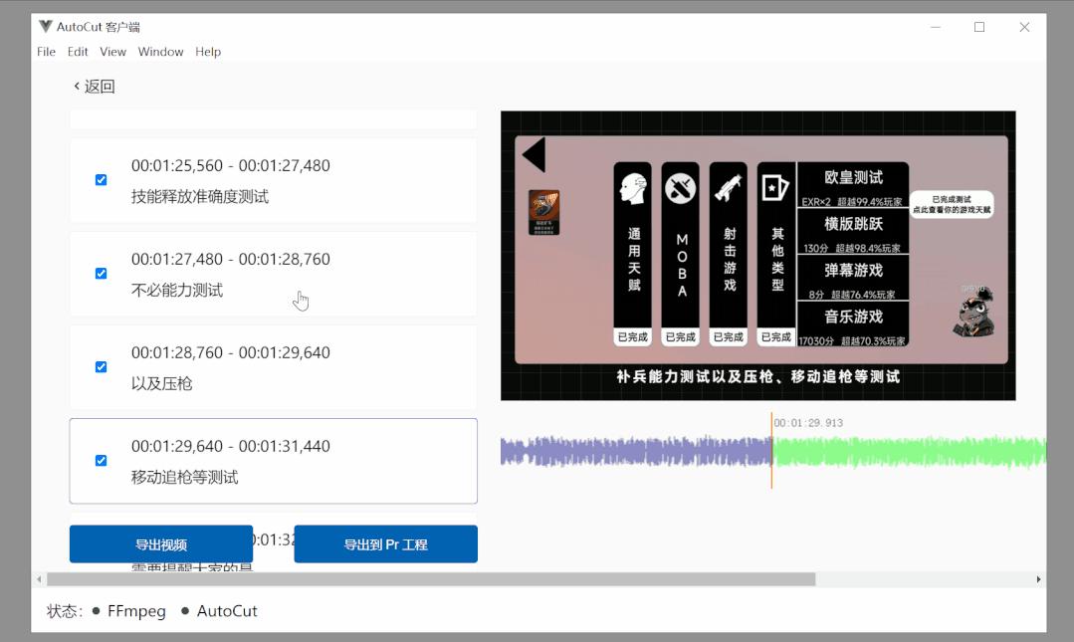Image resolution: width=1074 pixels, height=642 pixels.
Task: Toggle the 以及压枪 clip checkbox
Action: coord(101,367)
